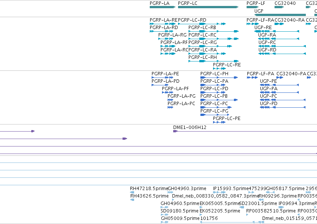Click transcript PGRP-LC-RA

pos(203,50)
